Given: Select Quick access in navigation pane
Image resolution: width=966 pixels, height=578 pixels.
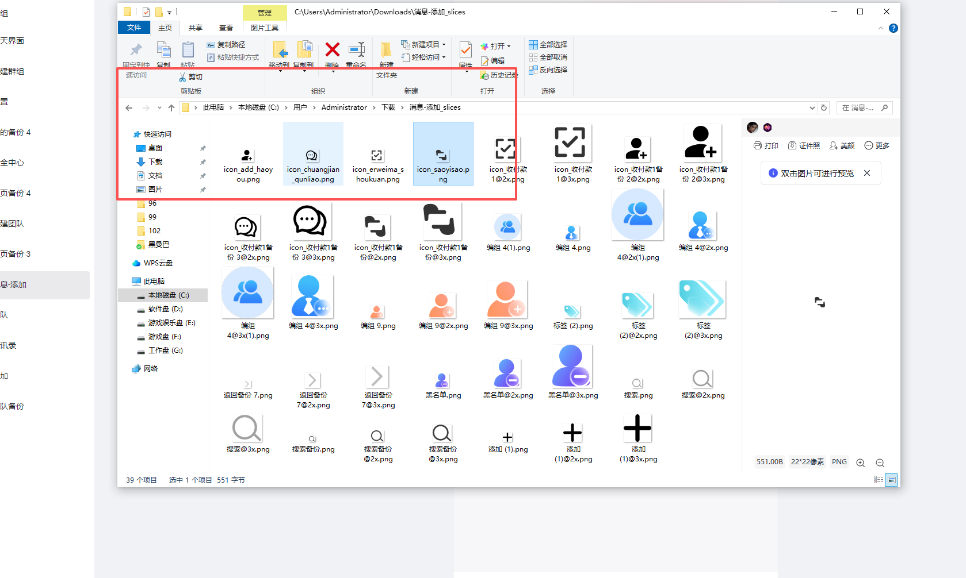Looking at the screenshot, I should click(152, 134).
